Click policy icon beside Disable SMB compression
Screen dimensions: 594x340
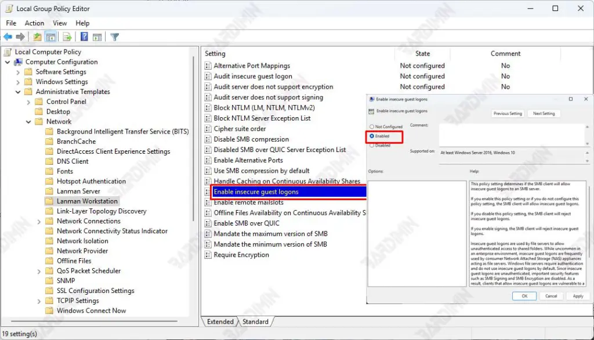point(208,139)
